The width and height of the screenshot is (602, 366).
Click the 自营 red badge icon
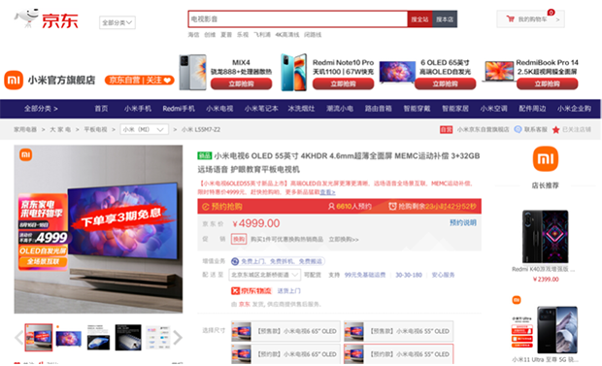pos(446,130)
